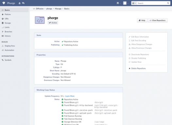
Task: Click Disable Publishing action
Action: pyautogui.click(x=139, y=58)
